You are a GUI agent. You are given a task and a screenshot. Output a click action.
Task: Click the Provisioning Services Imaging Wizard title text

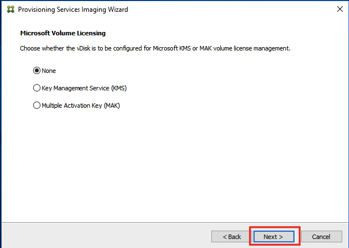[73, 10]
